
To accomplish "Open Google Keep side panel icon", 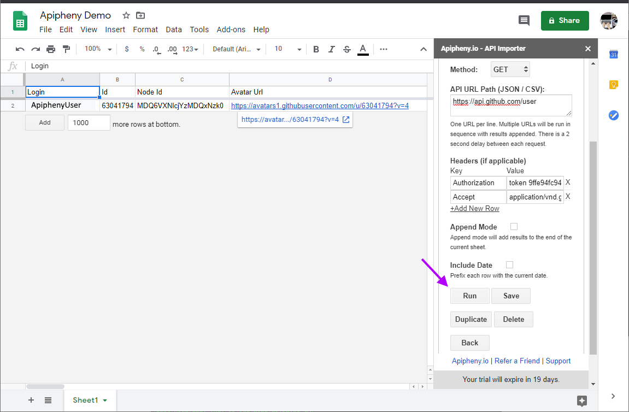I will pos(613,85).
